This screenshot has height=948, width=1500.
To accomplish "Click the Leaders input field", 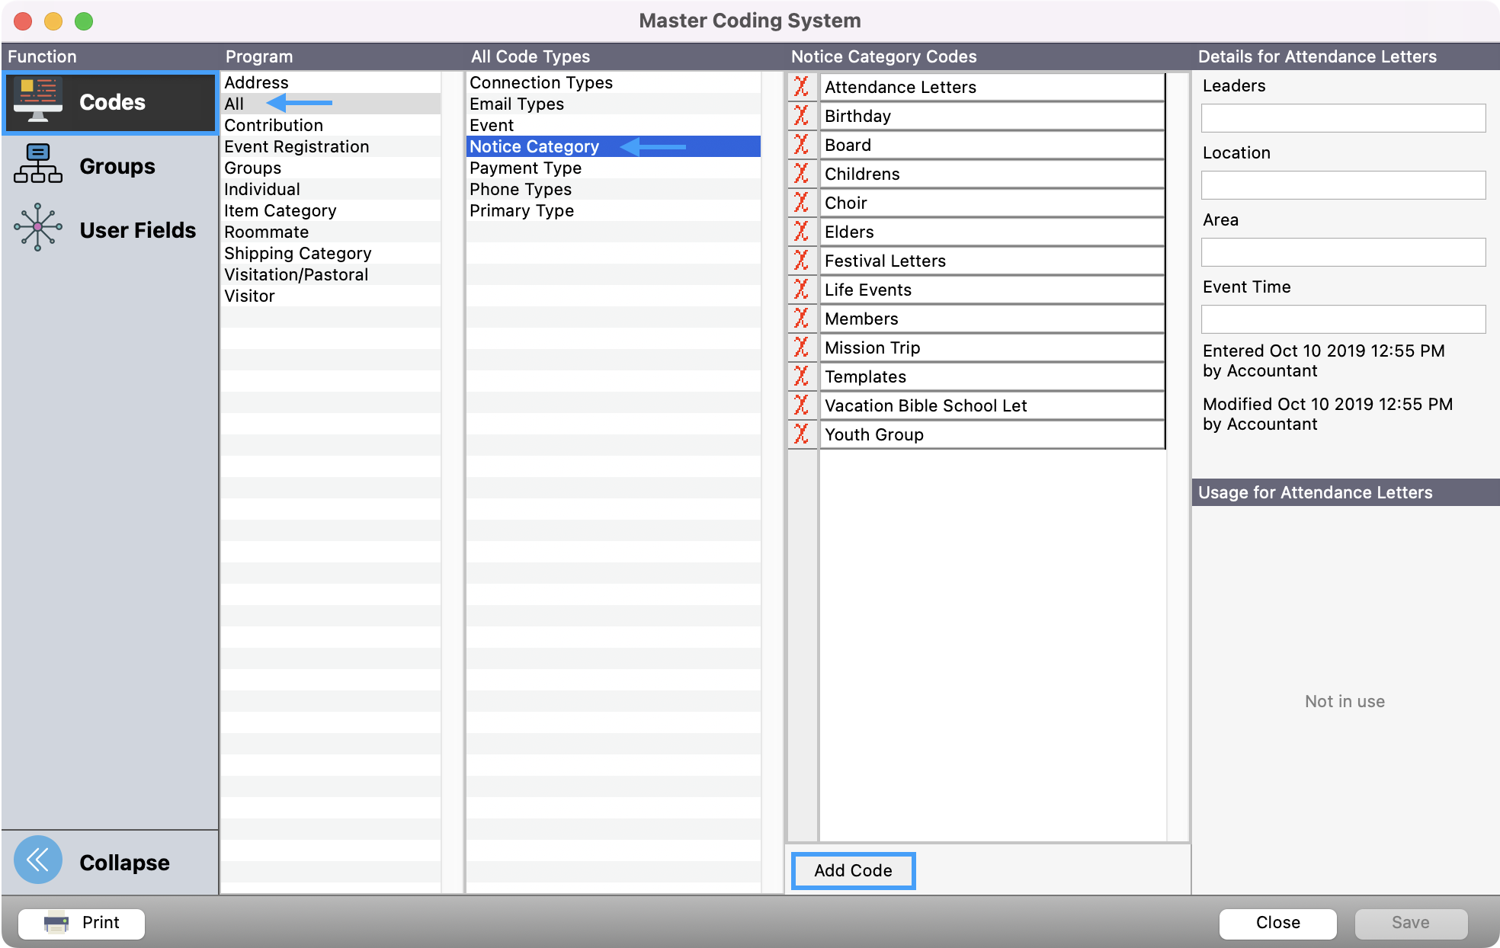I will tap(1342, 118).
